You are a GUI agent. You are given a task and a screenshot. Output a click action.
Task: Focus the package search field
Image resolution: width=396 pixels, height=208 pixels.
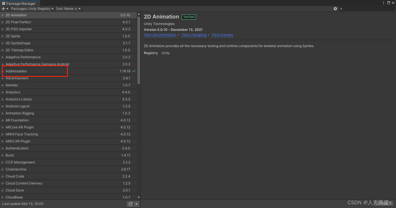[x=367, y=9]
